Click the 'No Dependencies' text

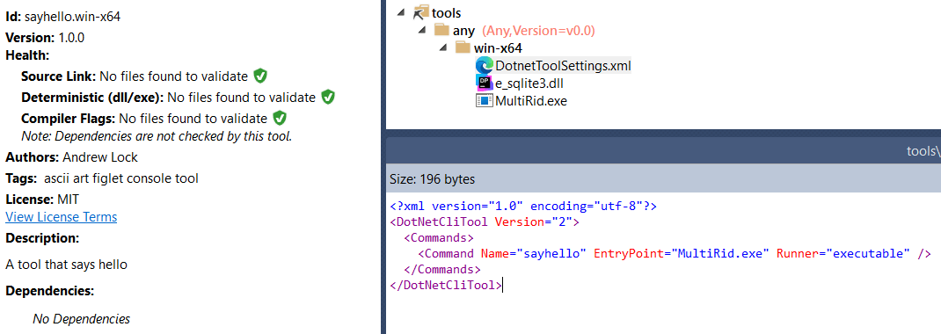click(82, 318)
